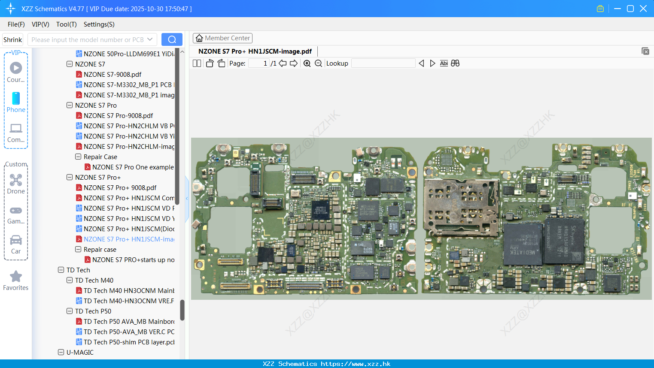
Task: Collapse the Repair Case node under S7 Pro
Action: click(78, 157)
